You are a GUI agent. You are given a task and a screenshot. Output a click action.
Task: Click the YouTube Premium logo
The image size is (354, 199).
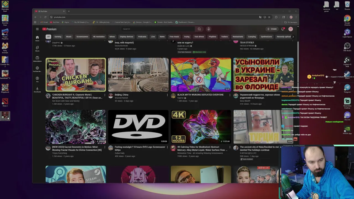tap(50, 29)
